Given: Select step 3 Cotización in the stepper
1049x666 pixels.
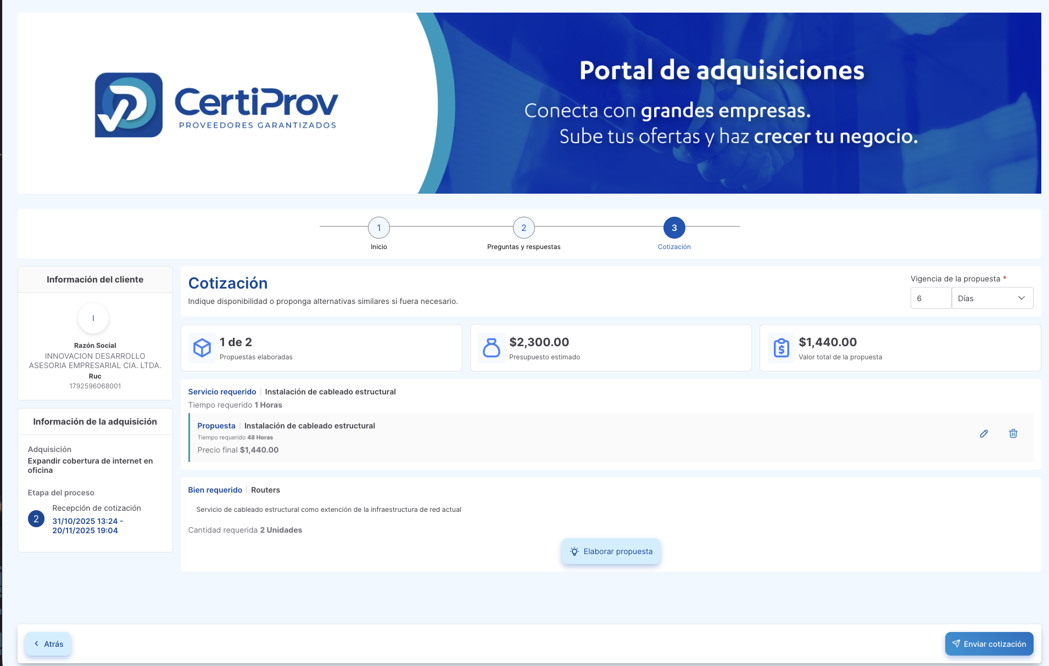Looking at the screenshot, I should [674, 228].
